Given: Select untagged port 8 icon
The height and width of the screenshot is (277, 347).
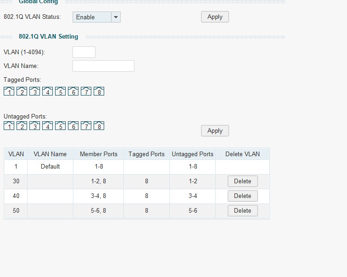Looking at the screenshot, I should (99, 125).
